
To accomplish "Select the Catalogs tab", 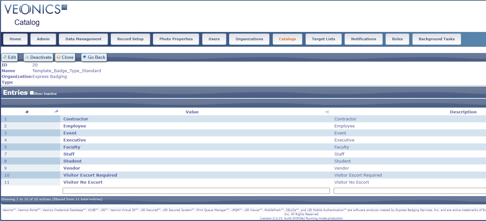I will (287, 39).
